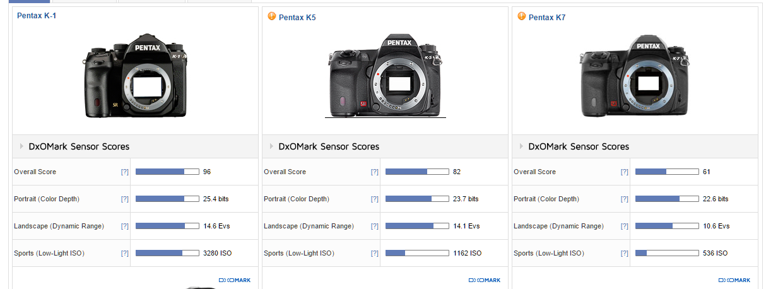Open Overall Score help [?] for Pentax K5

click(375, 172)
